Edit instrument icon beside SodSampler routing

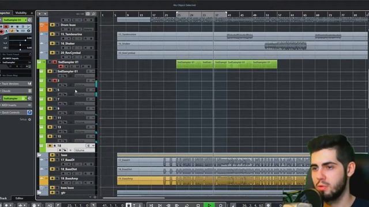pos(29,98)
